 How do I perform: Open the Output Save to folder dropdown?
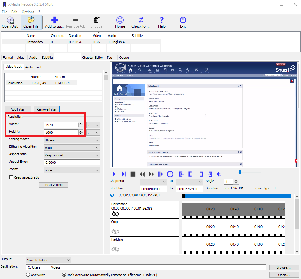pyautogui.click(x=48, y=260)
